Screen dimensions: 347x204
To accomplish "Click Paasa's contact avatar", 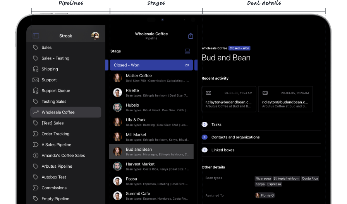I will tap(117, 181).
